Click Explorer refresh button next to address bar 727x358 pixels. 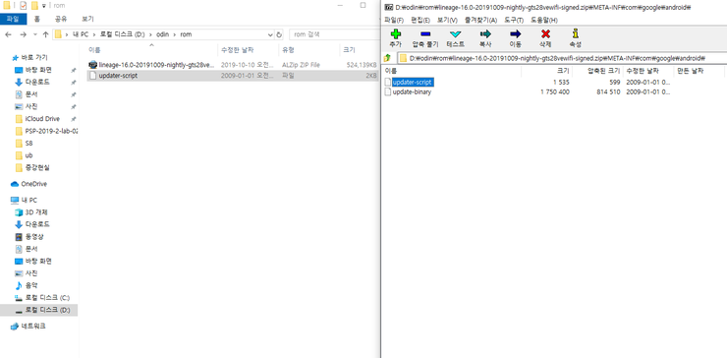(279, 34)
